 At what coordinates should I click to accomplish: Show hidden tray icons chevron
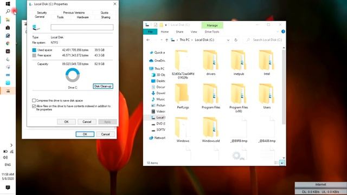tap(11, 145)
